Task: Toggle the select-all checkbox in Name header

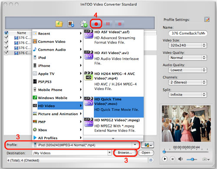Action: point(7,32)
